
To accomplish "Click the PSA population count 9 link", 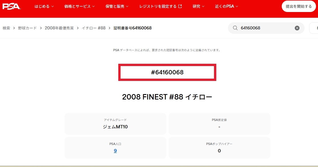I will point(115,151).
